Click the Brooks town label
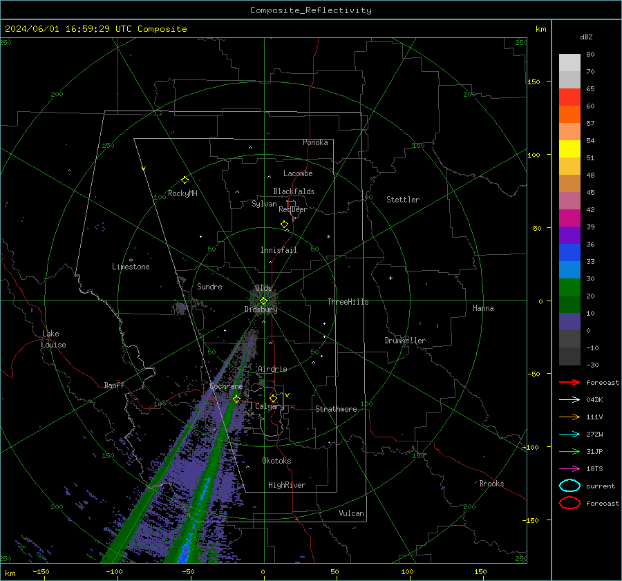The image size is (622, 581). (491, 484)
